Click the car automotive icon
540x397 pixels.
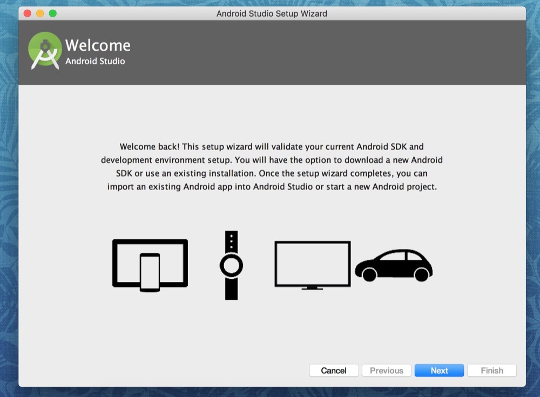(x=394, y=266)
